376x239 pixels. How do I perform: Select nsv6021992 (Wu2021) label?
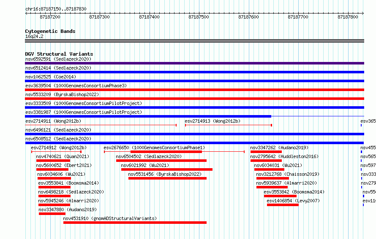(x=145, y=165)
